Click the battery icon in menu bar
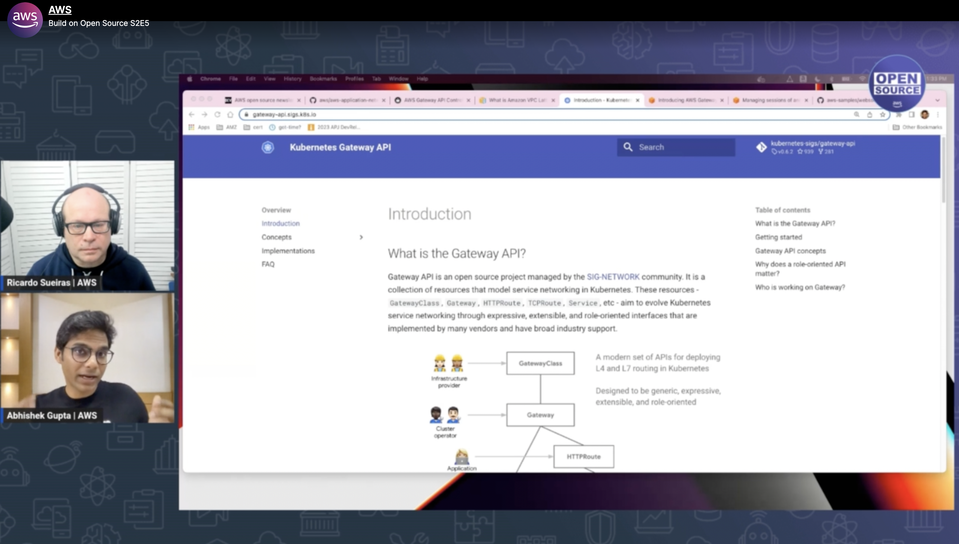959x544 pixels. tap(846, 79)
